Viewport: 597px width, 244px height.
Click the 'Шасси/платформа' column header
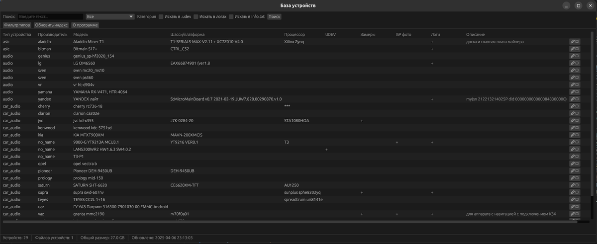187,35
